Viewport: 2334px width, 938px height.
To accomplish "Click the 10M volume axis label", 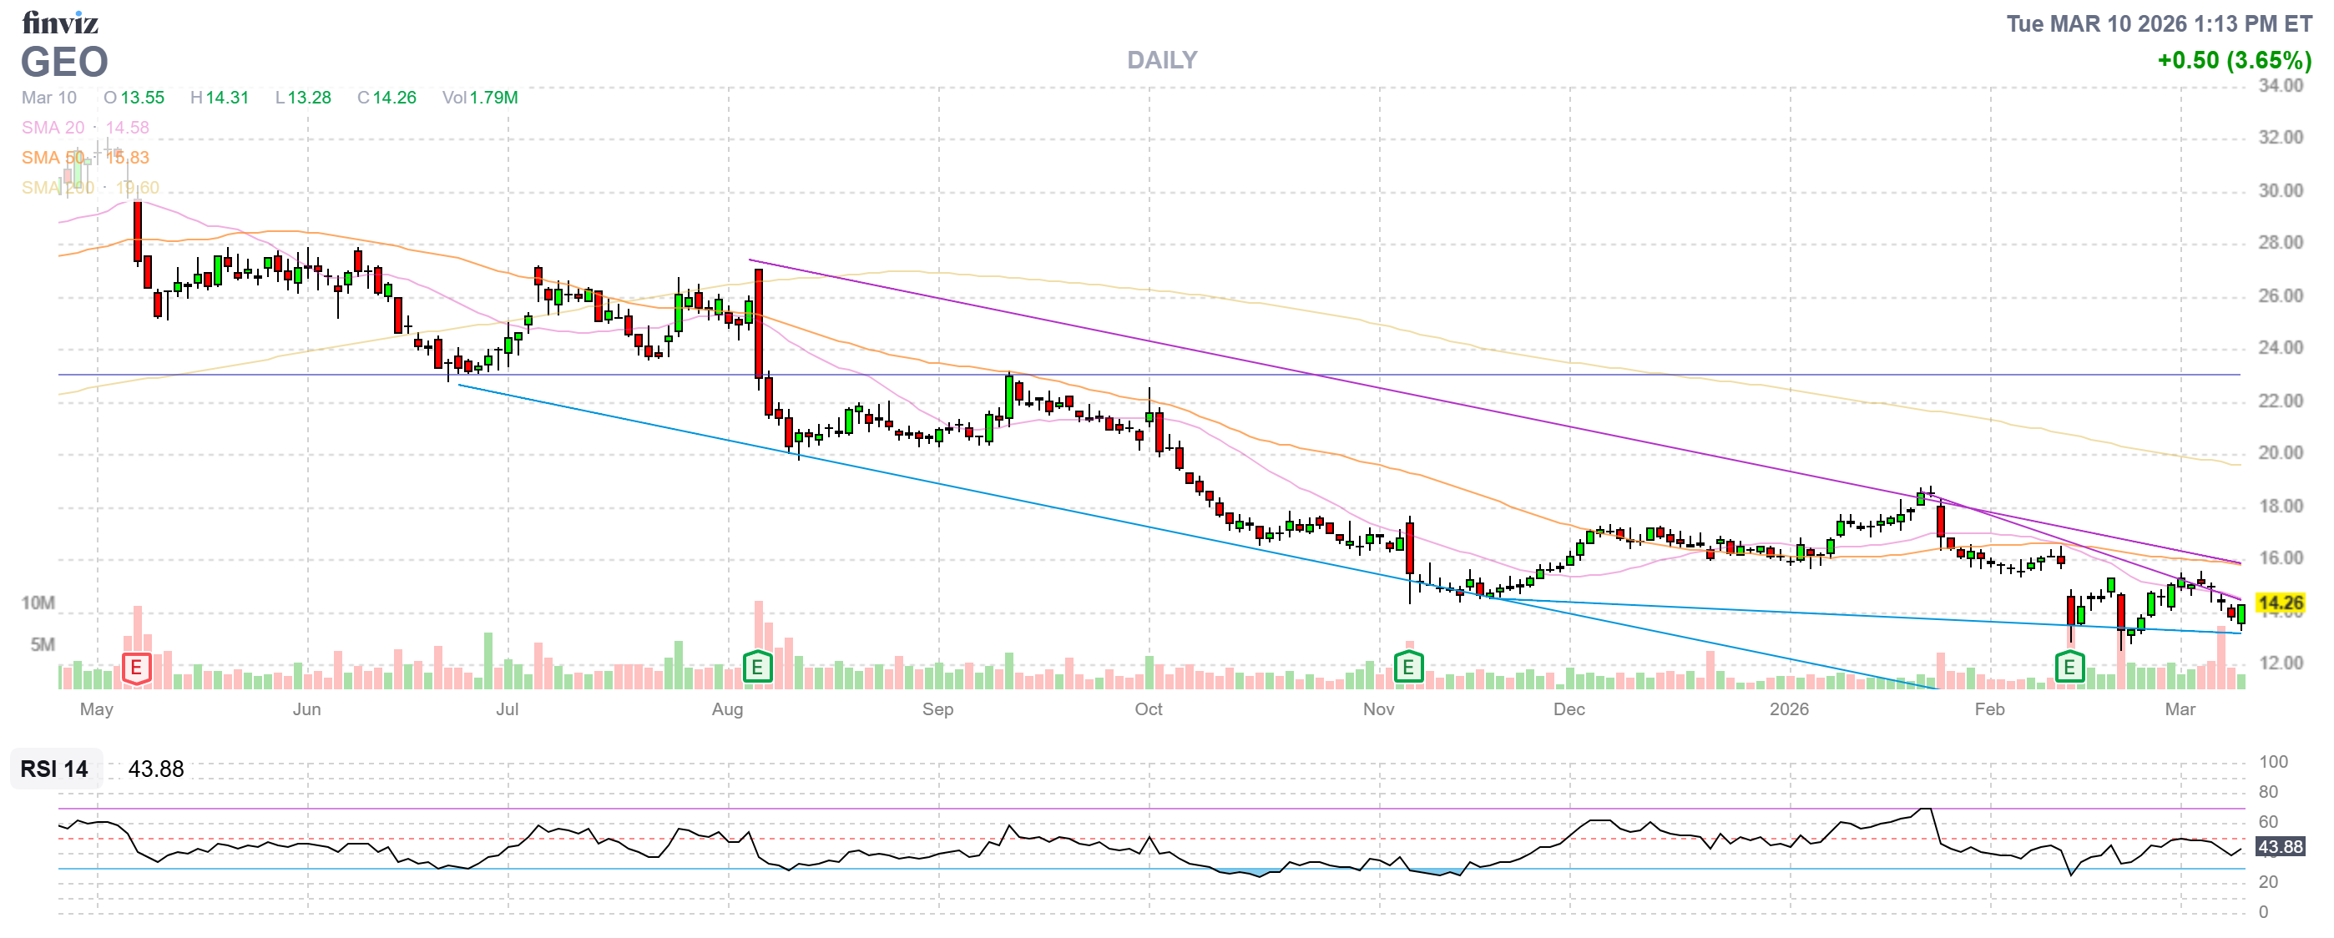I will (x=38, y=603).
